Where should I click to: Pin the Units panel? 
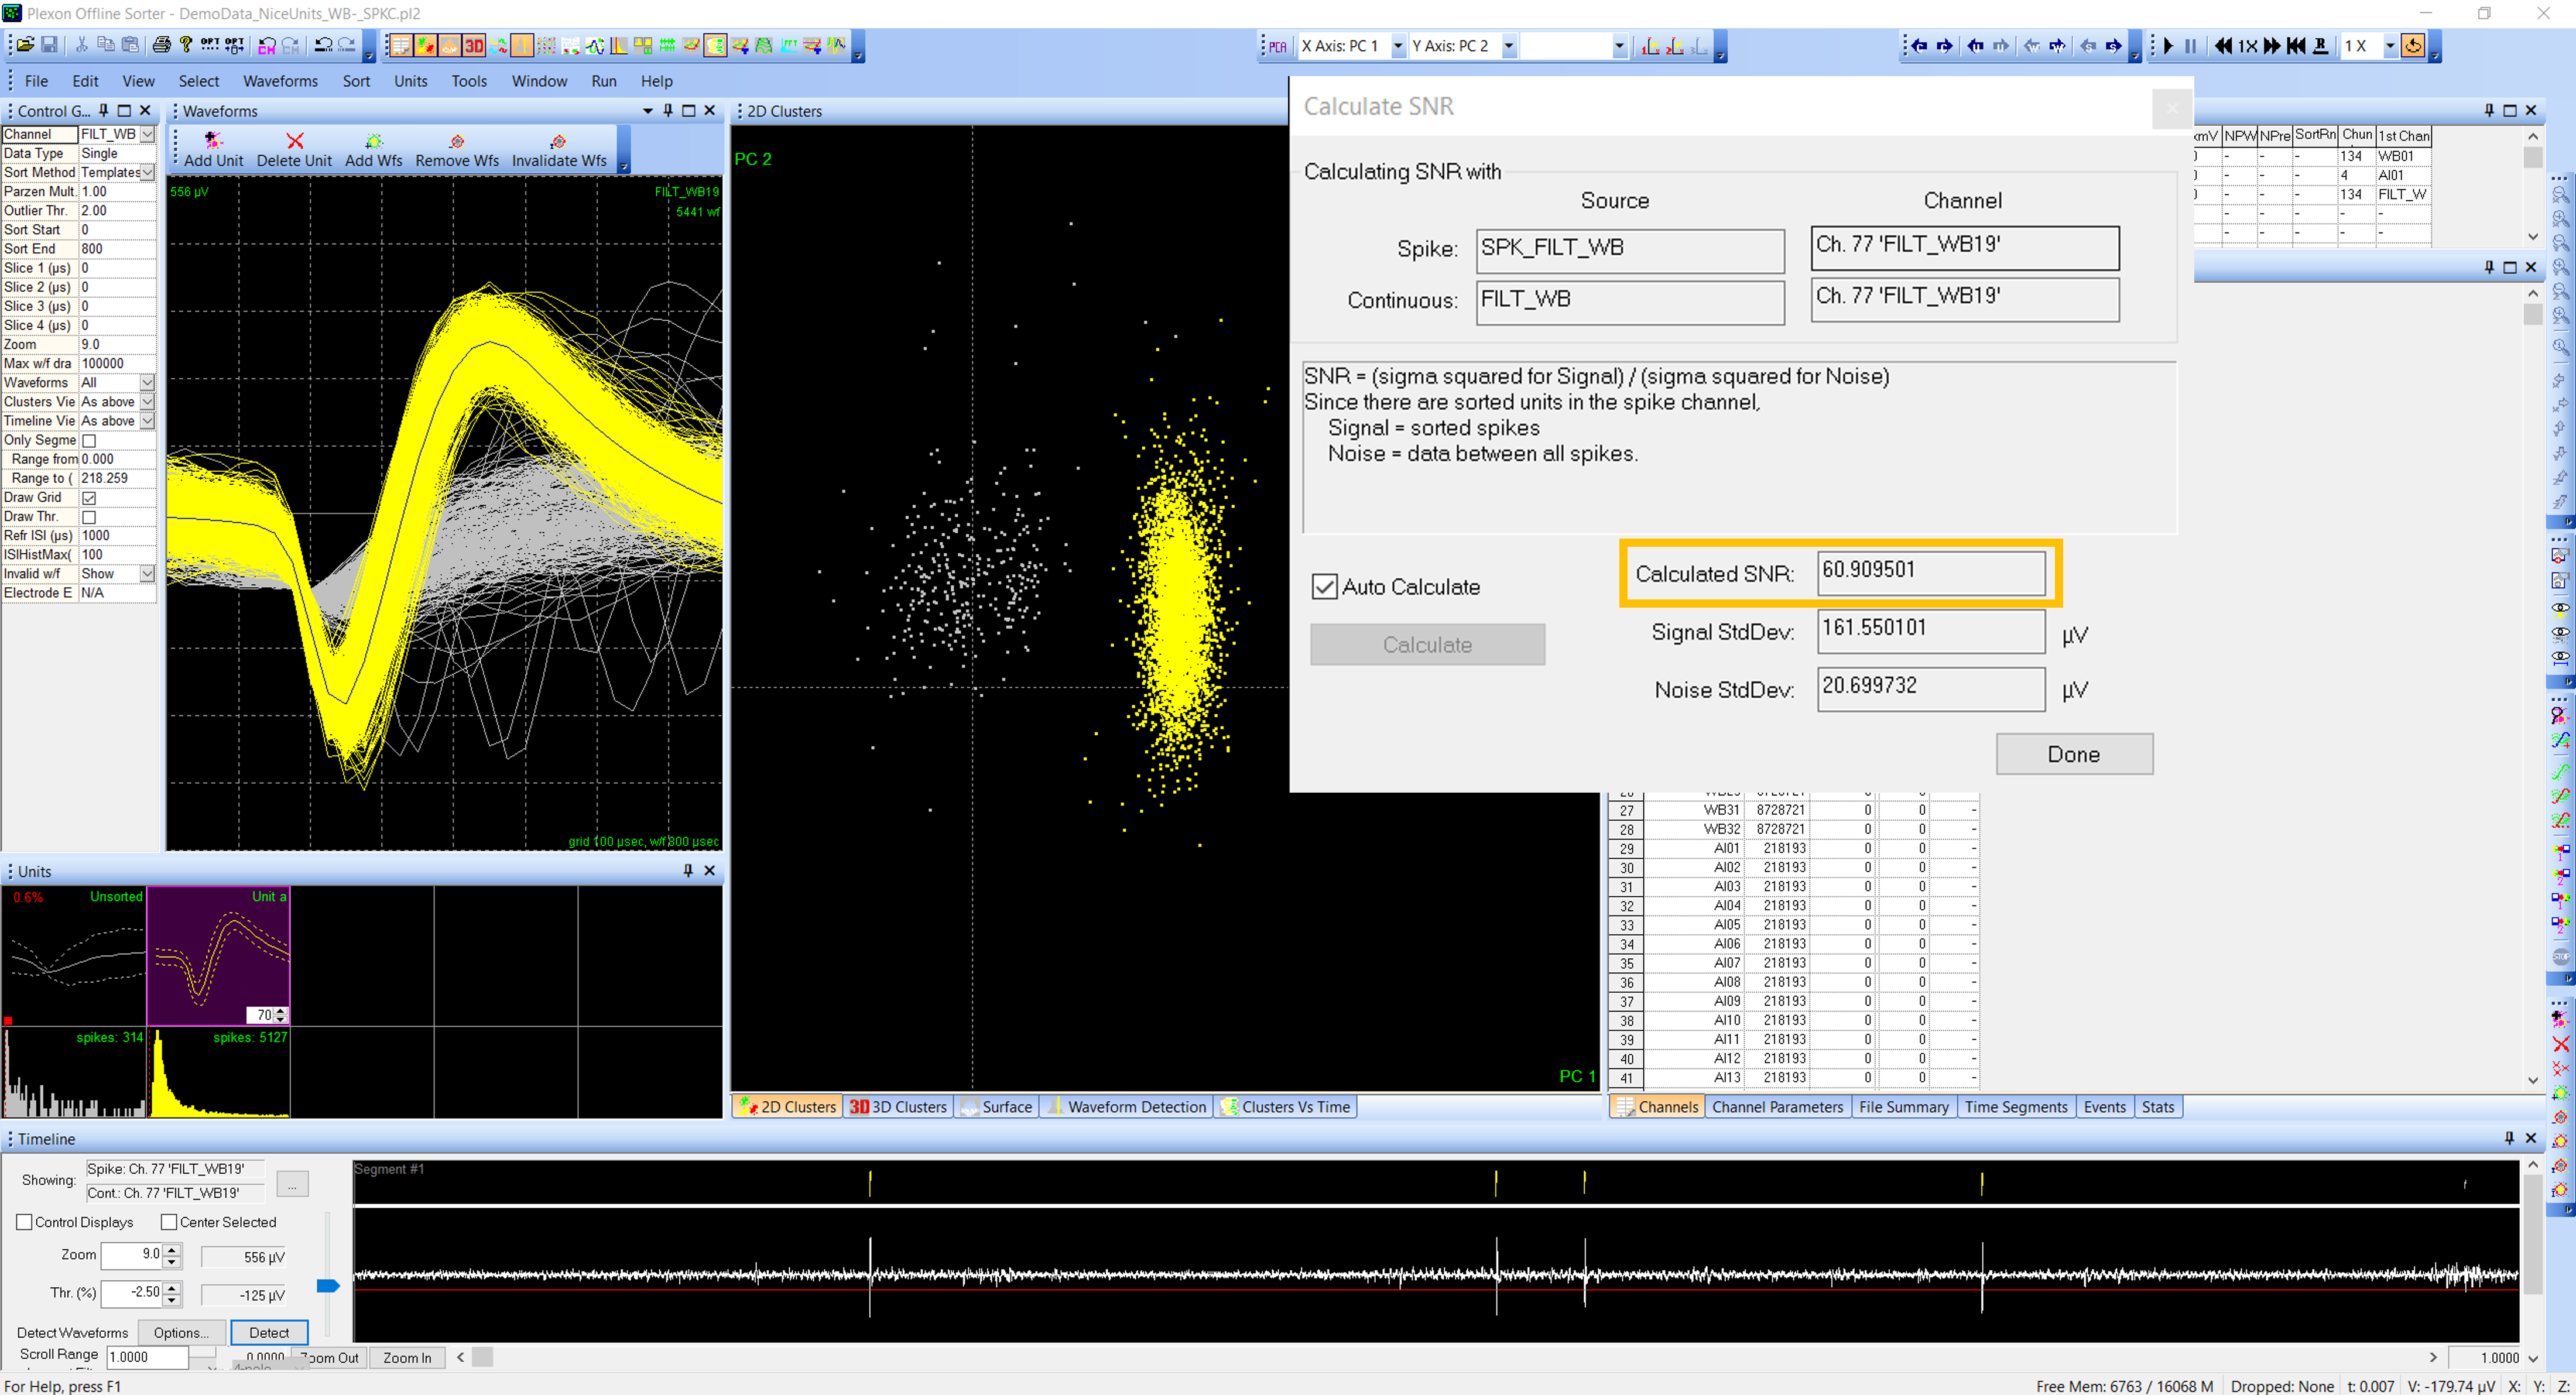click(688, 871)
